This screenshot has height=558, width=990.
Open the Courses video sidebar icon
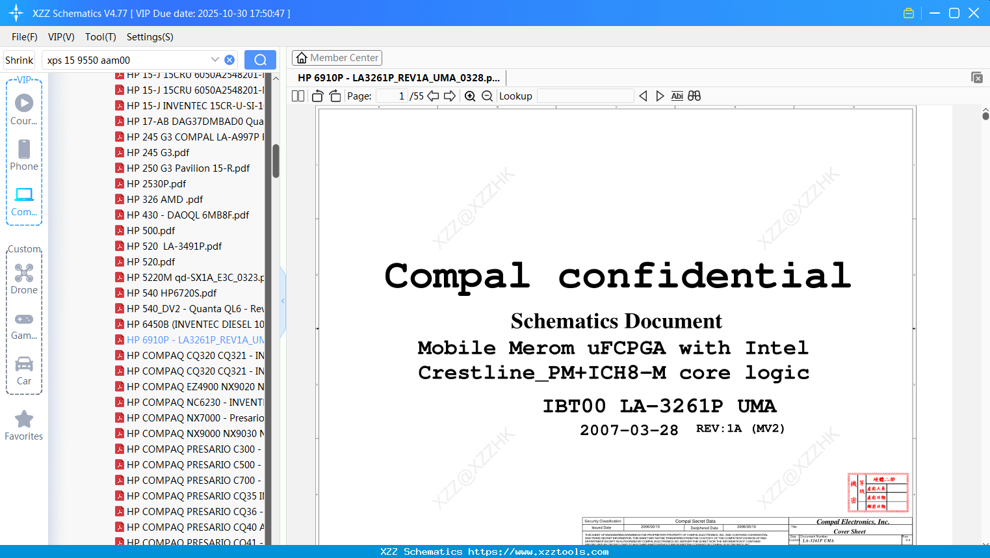tap(24, 103)
